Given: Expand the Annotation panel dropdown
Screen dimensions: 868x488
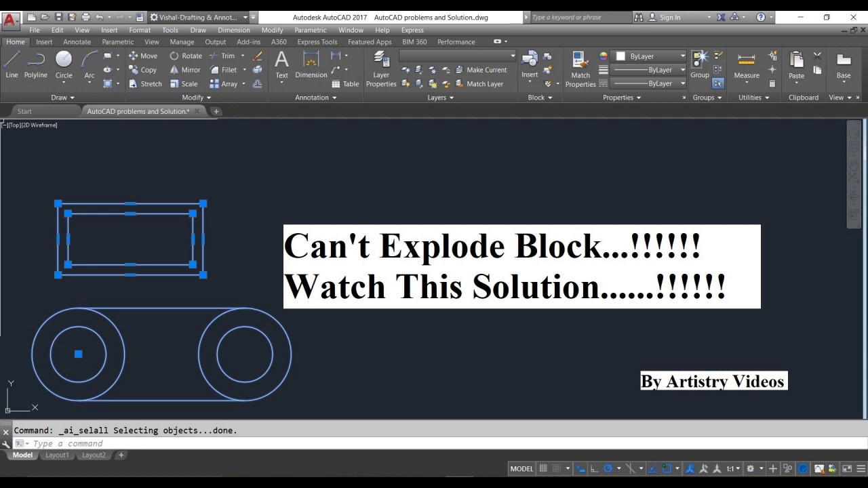Looking at the screenshot, I should click(x=315, y=98).
